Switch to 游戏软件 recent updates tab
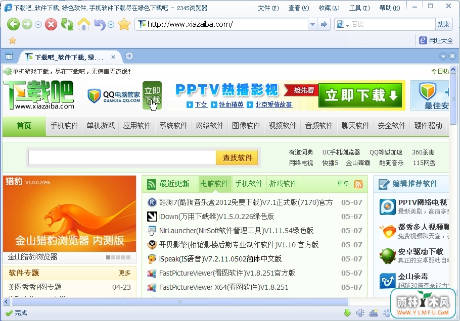The height and width of the screenshot is (321, 460). coord(283,184)
